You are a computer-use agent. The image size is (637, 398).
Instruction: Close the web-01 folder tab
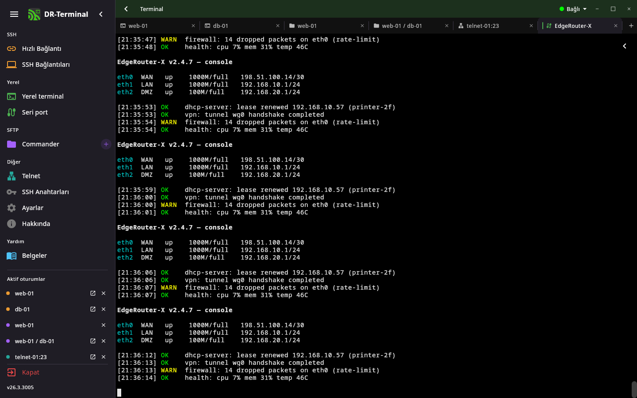(x=362, y=26)
